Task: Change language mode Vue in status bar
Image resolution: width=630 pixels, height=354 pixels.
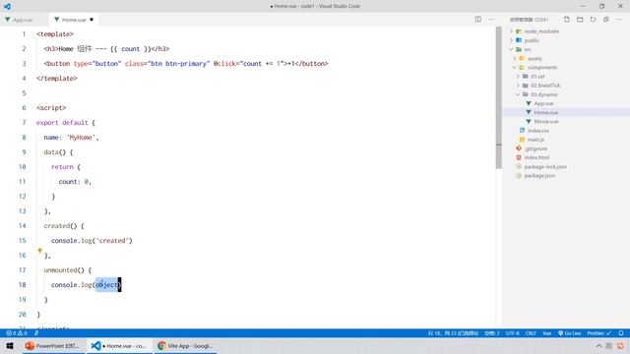Action: [547, 333]
